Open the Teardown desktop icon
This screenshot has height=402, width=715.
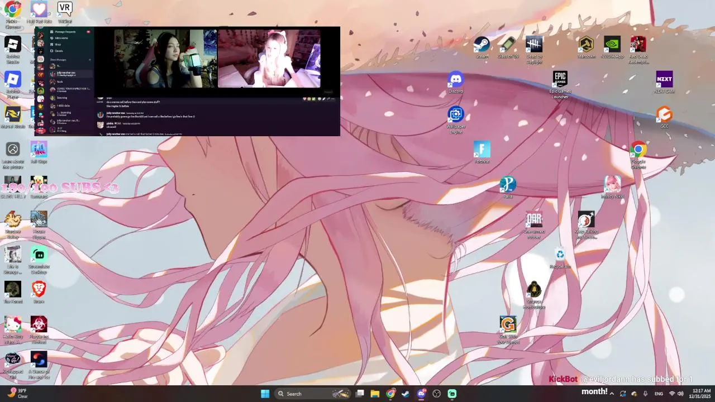click(x=586, y=47)
